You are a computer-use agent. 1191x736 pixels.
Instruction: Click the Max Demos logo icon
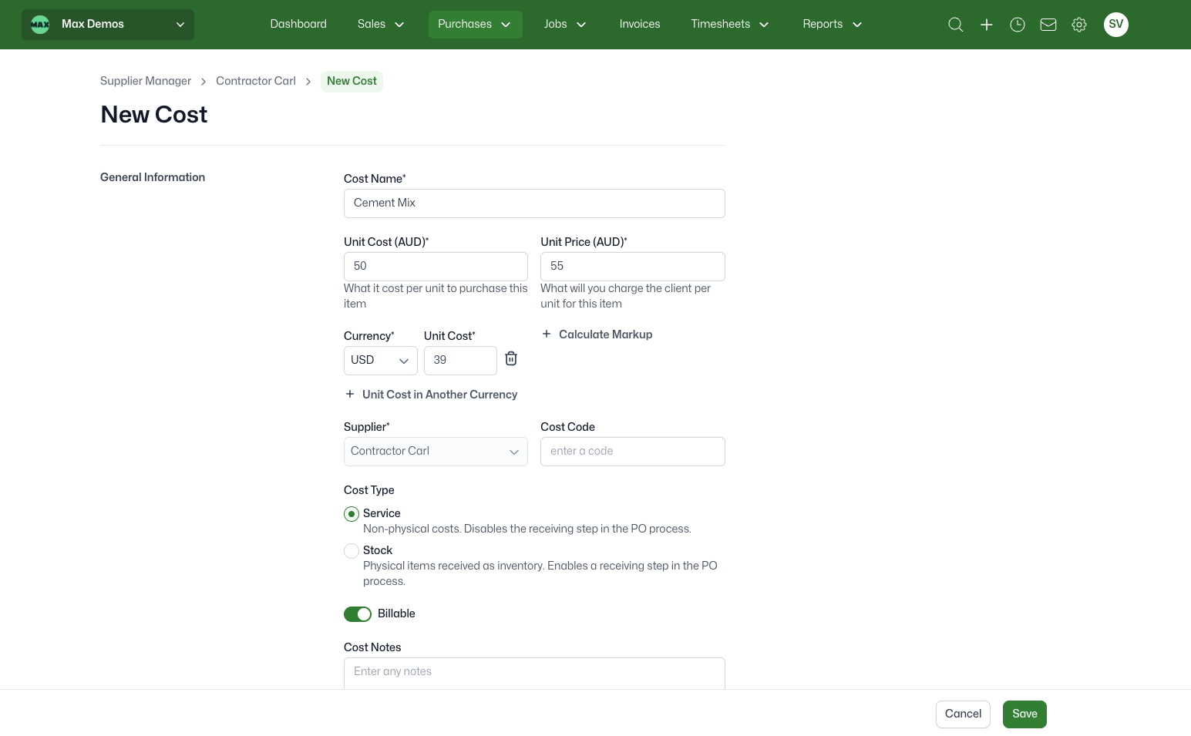(x=40, y=25)
